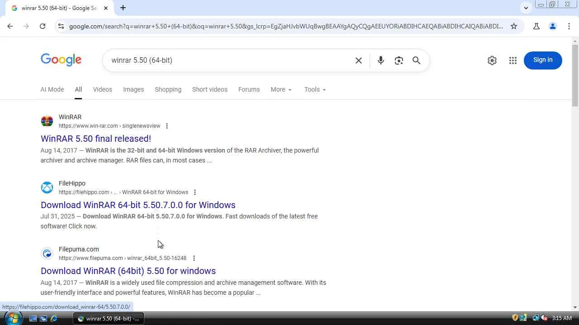Start voice search with microphone icon

point(381,60)
